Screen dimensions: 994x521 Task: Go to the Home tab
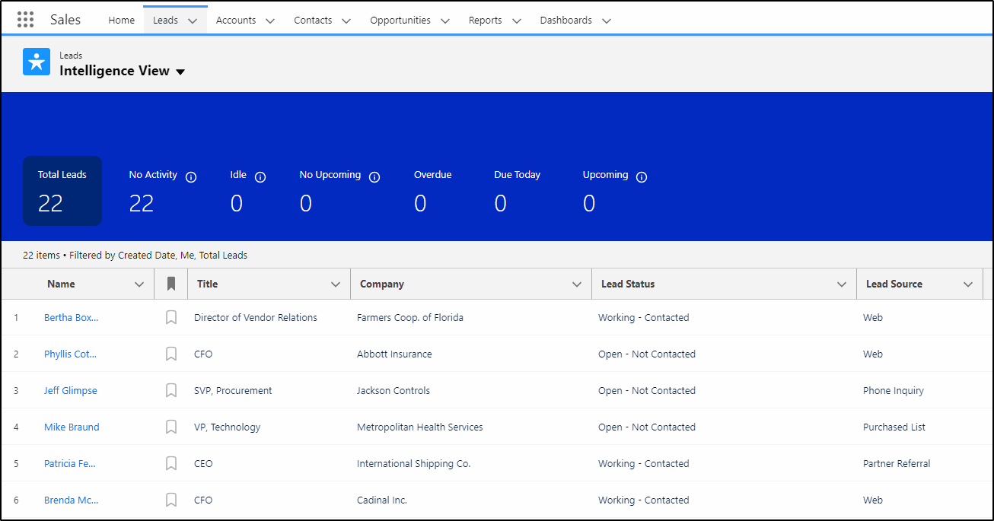pos(121,21)
